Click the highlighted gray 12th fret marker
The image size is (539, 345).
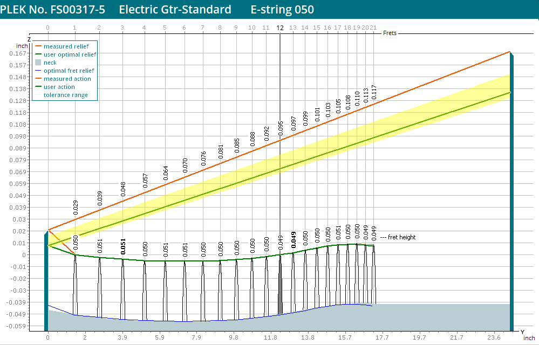pos(280,286)
